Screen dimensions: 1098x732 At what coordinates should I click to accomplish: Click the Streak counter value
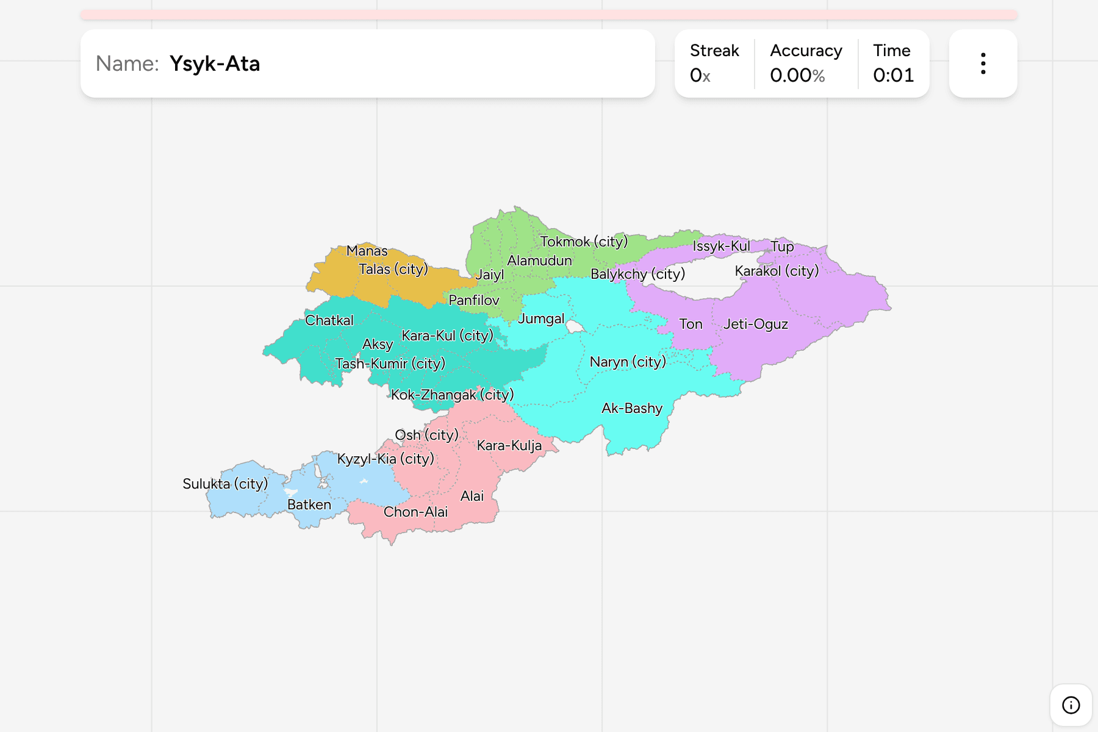point(700,75)
